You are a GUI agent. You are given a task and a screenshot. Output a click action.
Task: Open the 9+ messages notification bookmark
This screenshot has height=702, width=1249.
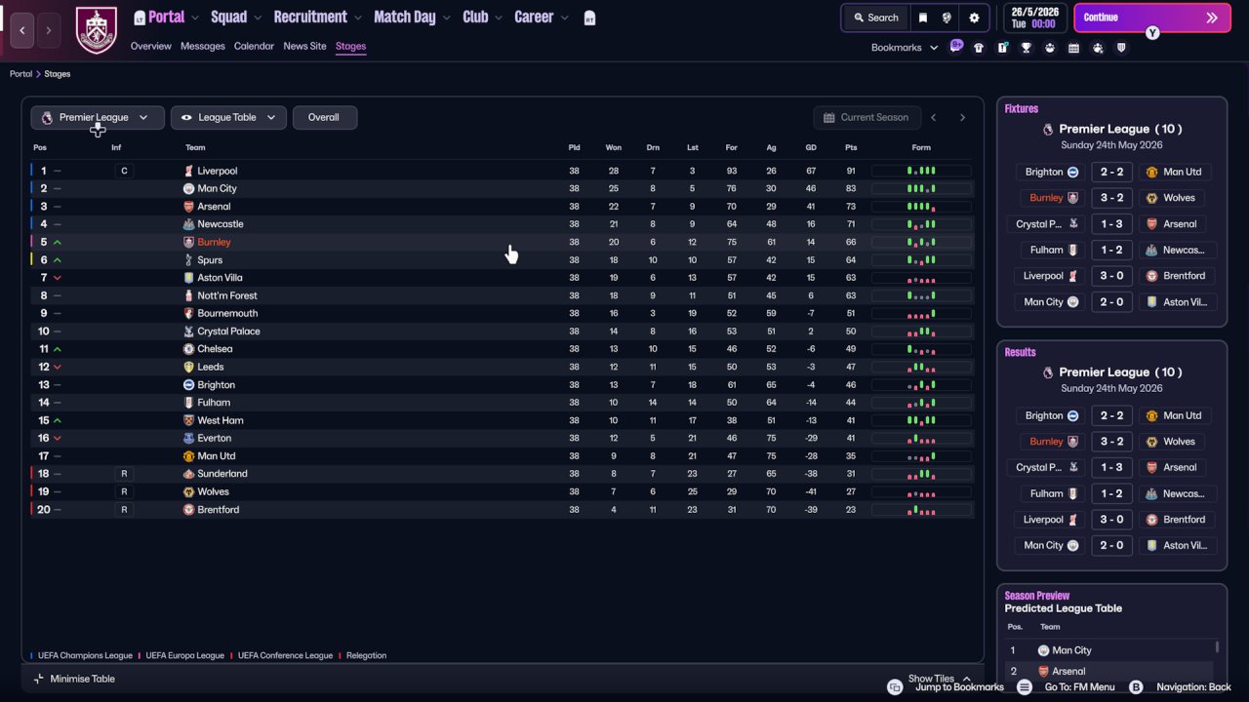tap(956, 47)
